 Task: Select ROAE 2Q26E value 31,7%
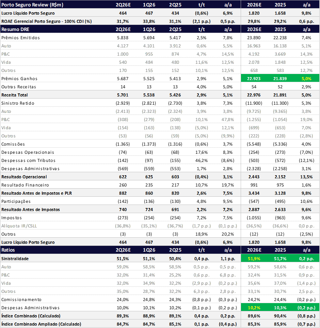tap(123, 21)
